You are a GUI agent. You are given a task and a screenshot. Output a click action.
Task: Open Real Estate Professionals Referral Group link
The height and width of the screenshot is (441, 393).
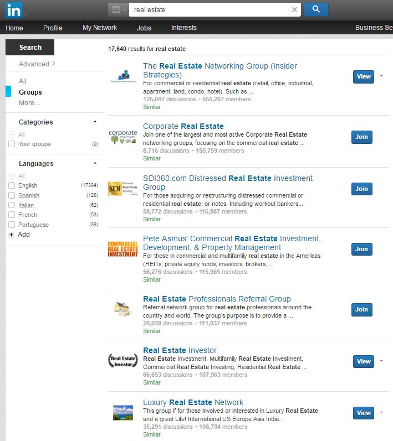217,299
